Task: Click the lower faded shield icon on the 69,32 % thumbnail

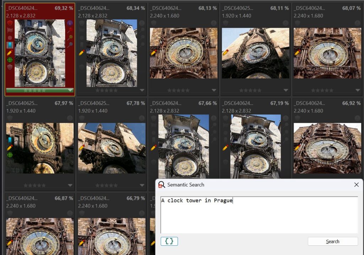Action: coord(10,67)
